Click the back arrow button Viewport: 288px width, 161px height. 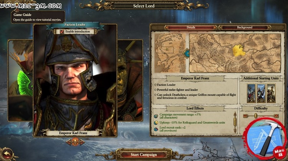[7, 154]
